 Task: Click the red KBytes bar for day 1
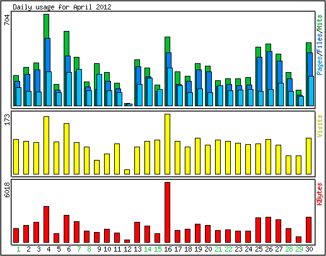pyautogui.click(x=16, y=236)
